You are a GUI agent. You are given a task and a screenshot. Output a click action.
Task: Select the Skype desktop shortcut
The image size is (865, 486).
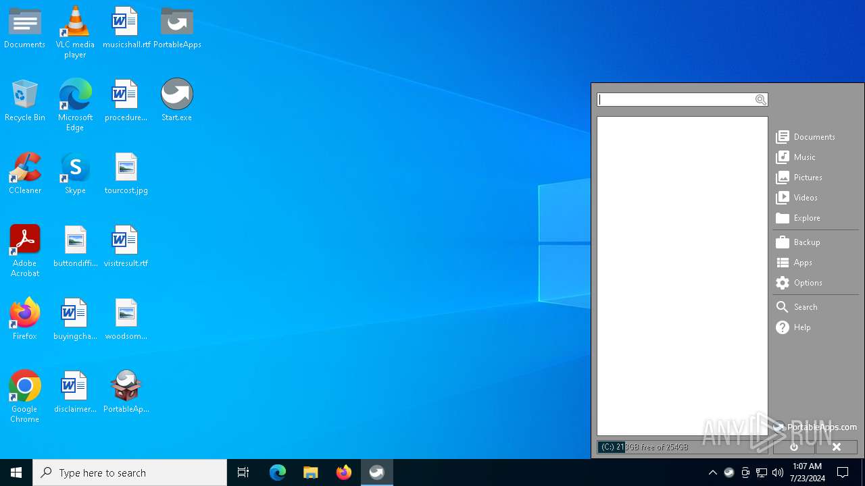tap(75, 174)
